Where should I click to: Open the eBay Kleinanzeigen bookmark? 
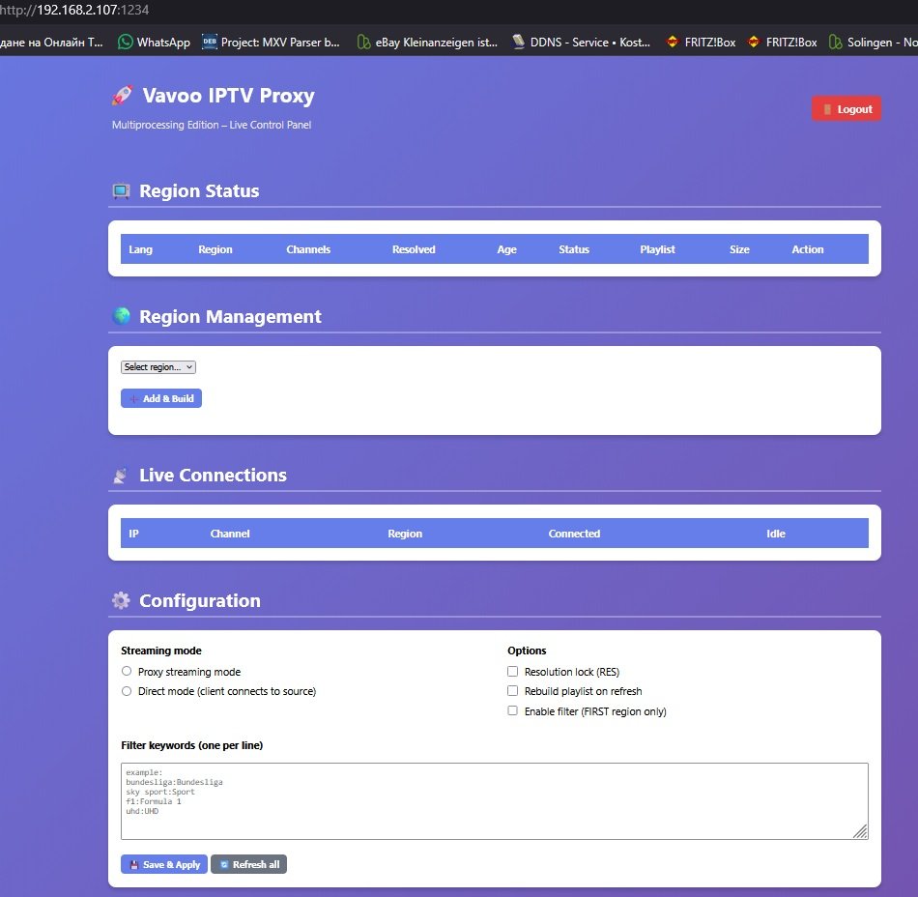coord(428,43)
